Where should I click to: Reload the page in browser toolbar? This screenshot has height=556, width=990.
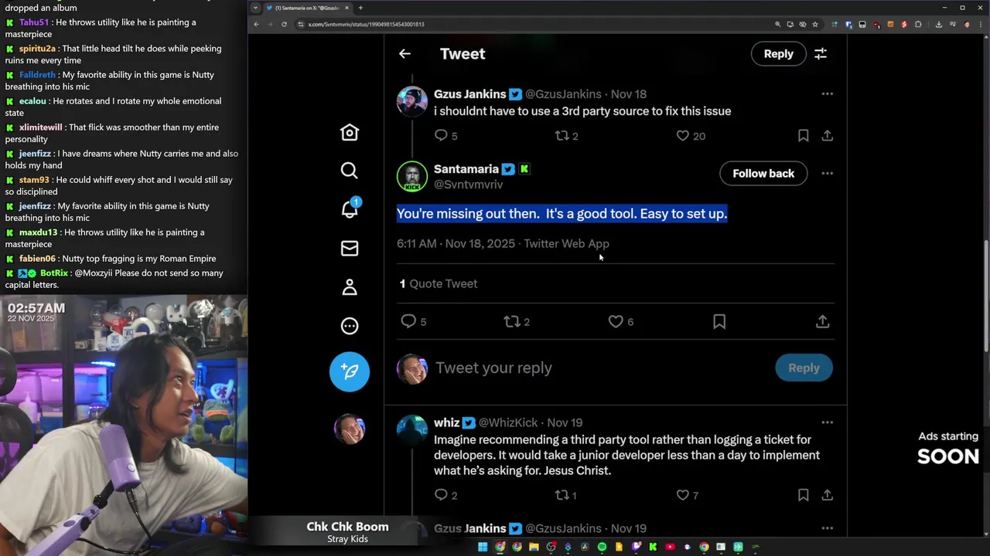(x=284, y=24)
